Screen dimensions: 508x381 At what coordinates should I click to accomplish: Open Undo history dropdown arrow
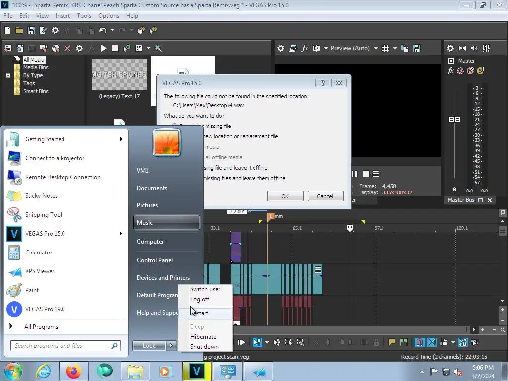(112, 30)
